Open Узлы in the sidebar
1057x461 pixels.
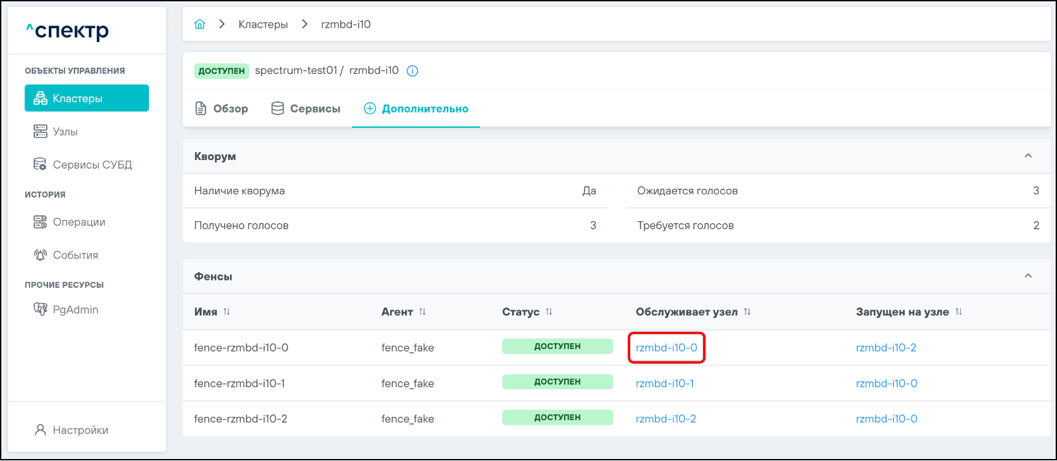click(65, 132)
